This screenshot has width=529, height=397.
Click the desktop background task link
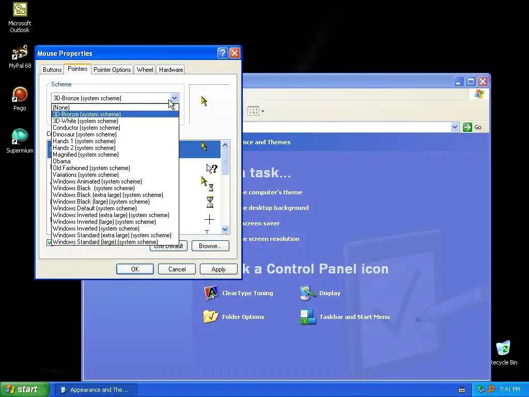point(276,208)
